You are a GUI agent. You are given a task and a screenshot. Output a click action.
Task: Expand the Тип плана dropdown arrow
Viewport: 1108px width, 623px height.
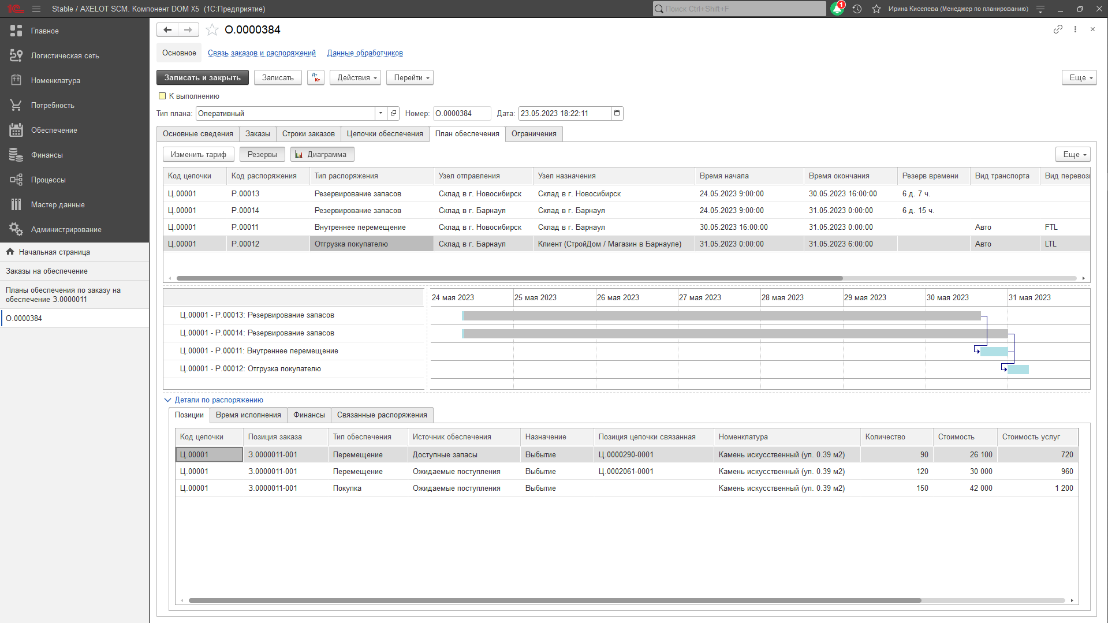tap(380, 113)
